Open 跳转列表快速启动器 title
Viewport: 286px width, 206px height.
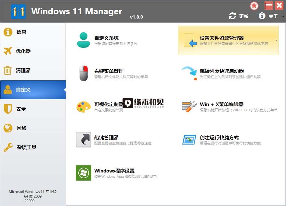click(x=222, y=71)
